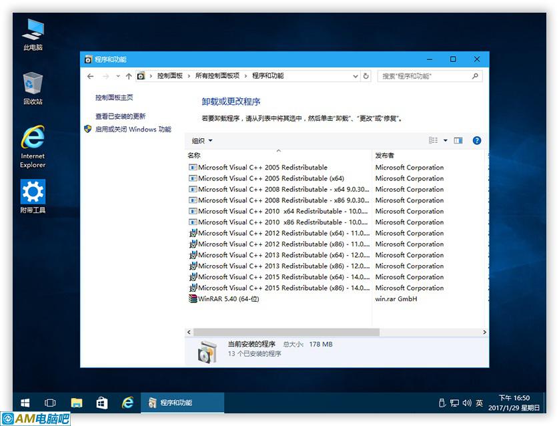Click the horizontal scrollbar thumb
Screen dimensions: 559x426
coord(286,332)
